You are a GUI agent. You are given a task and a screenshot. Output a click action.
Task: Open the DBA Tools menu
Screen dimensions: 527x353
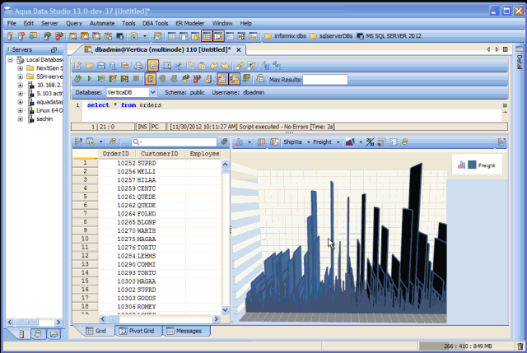coord(155,23)
